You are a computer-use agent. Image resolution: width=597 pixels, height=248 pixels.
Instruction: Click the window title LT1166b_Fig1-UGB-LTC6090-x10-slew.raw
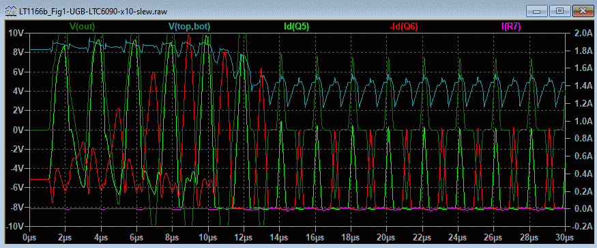click(x=93, y=12)
